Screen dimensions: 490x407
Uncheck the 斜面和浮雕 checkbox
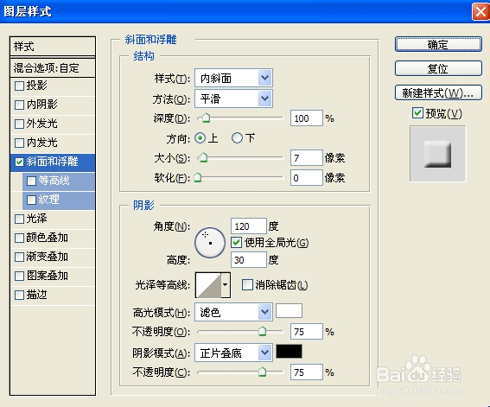[19, 162]
